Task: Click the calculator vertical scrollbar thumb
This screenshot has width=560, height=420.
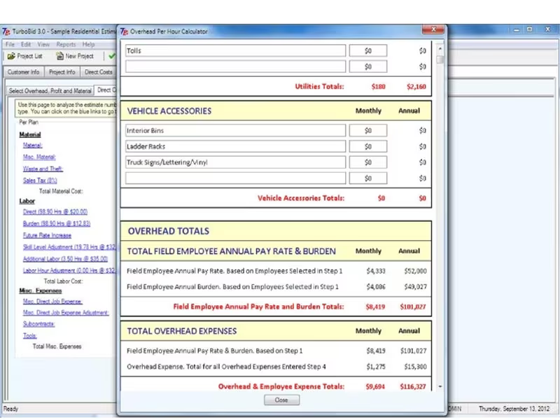Action: click(x=440, y=59)
